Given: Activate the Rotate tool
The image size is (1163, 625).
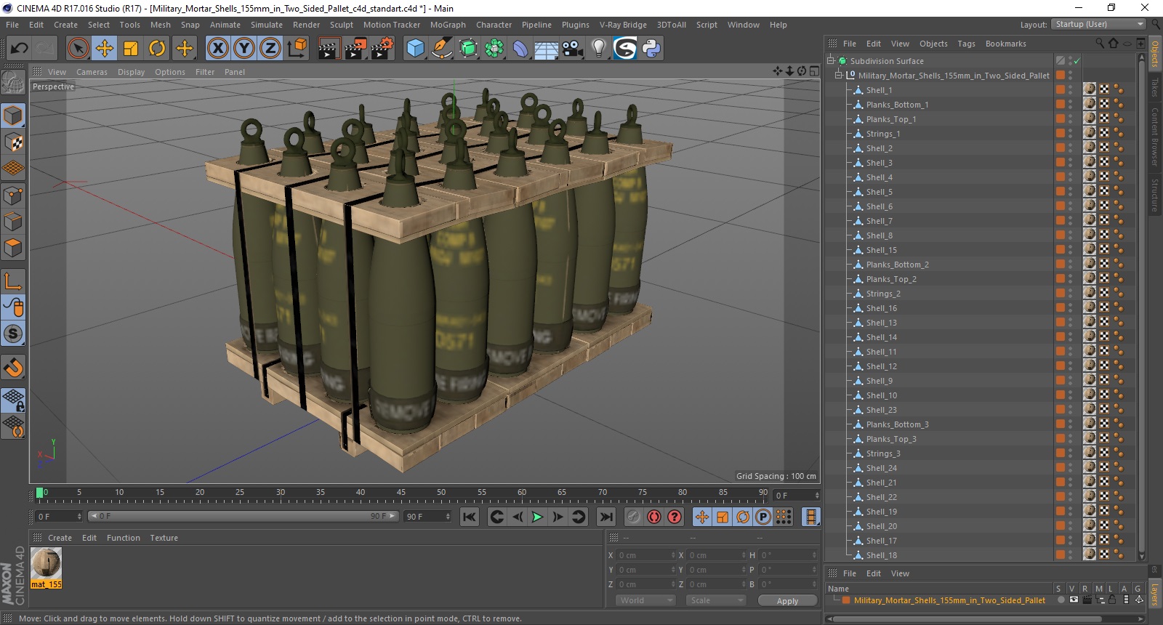Looking at the screenshot, I should [x=157, y=49].
